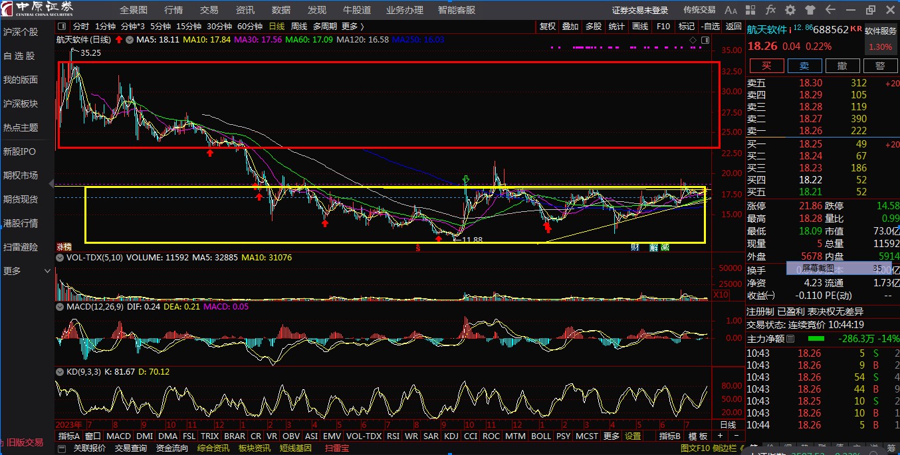Expand the VOL-TDX indicator dropdown circle
The image size is (900, 455).
pos(61,258)
